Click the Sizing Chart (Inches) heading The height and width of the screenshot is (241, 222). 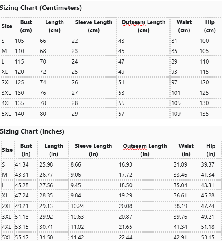click(32, 131)
